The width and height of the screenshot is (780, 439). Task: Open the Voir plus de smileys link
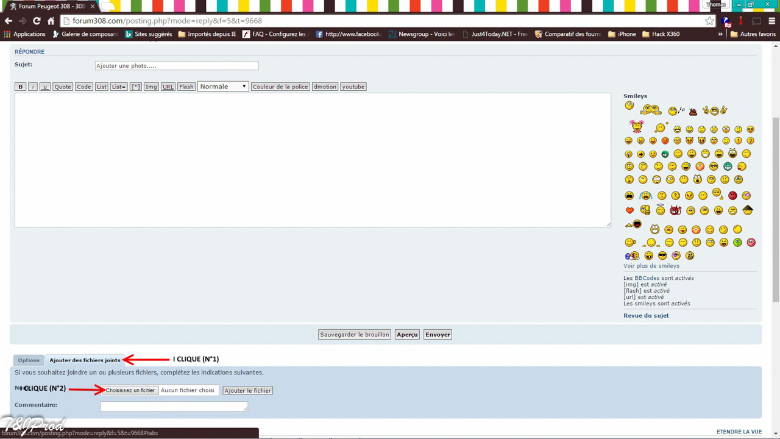pyautogui.click(x=651, y=266)
